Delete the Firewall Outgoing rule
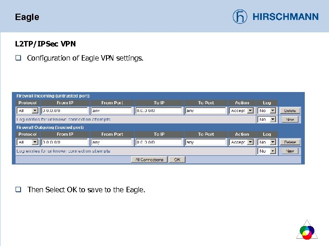Image resolution: width=329 pixels, height=246 pixels. [290, 142]
